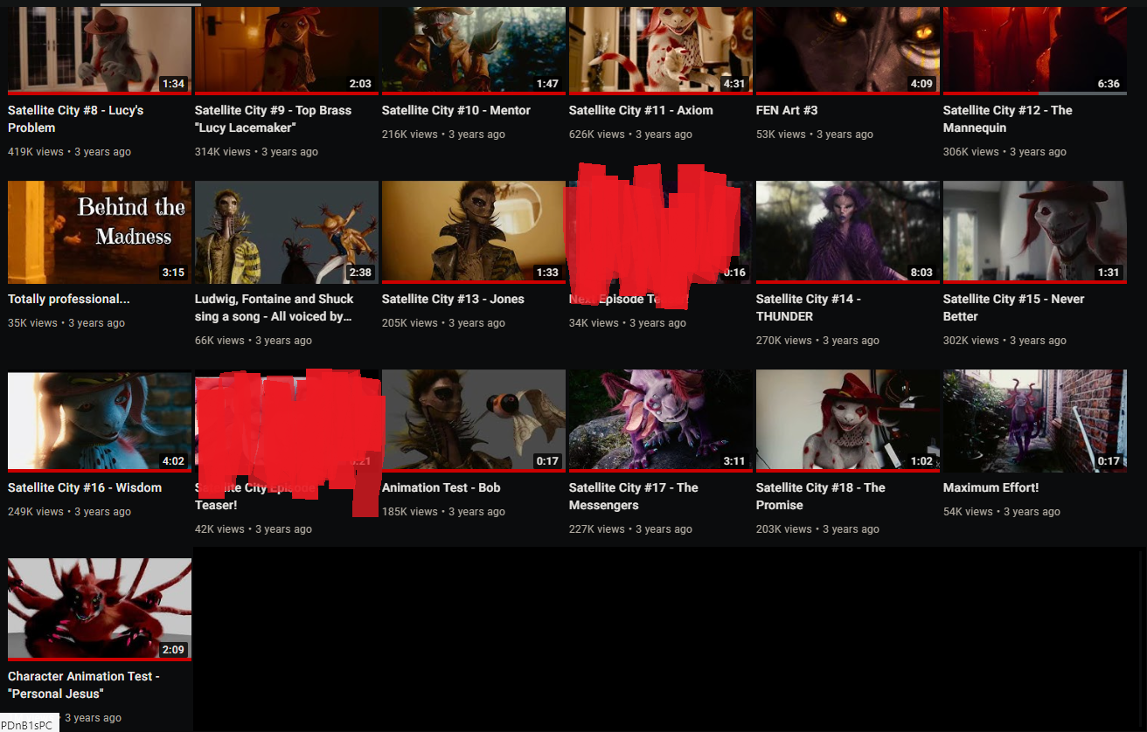Open the Satellite City #8 - Lucy's Problem thumbnail

(100, 50)
